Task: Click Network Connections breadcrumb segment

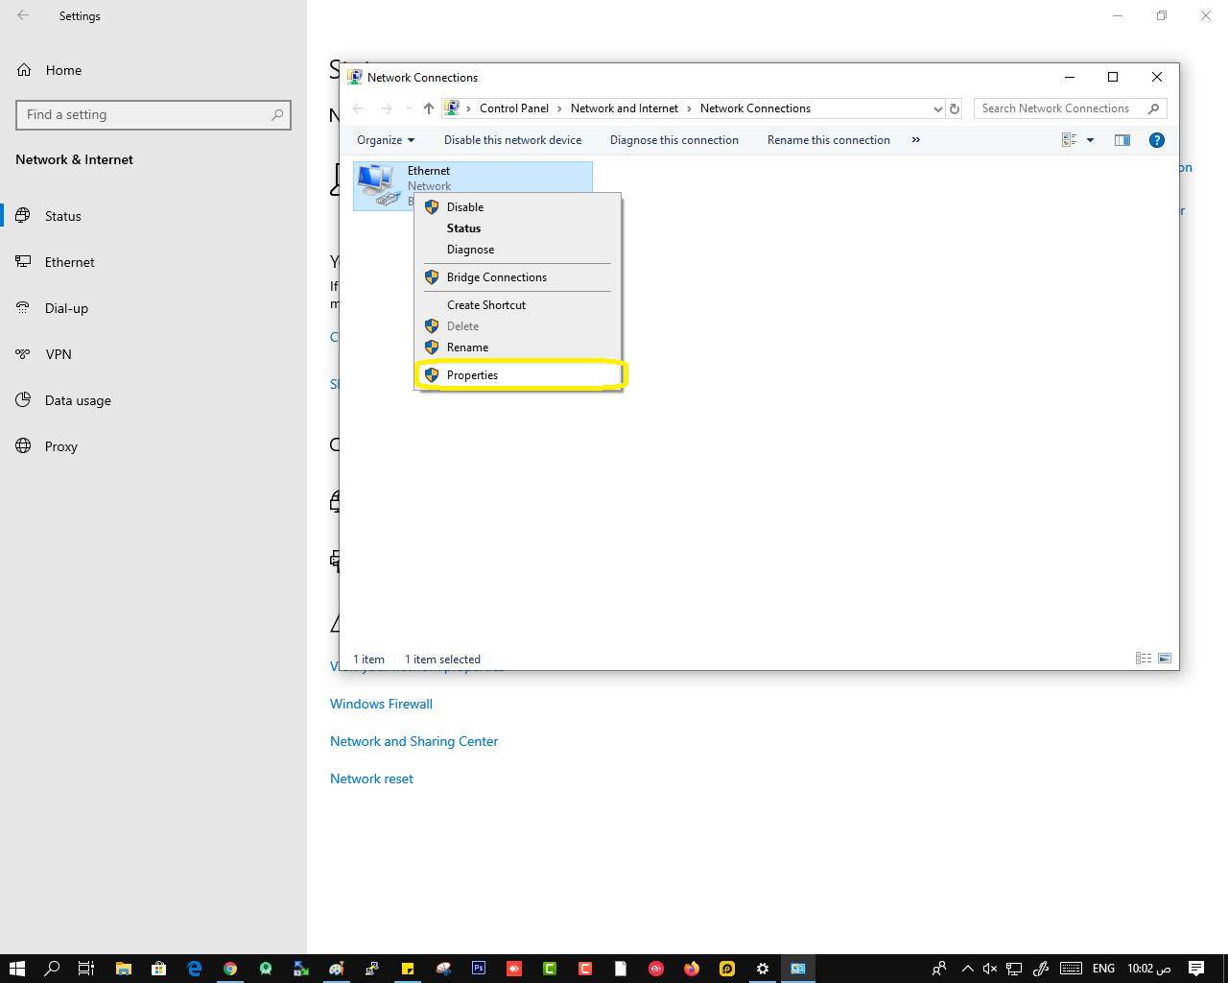Action: coord(755,108)
